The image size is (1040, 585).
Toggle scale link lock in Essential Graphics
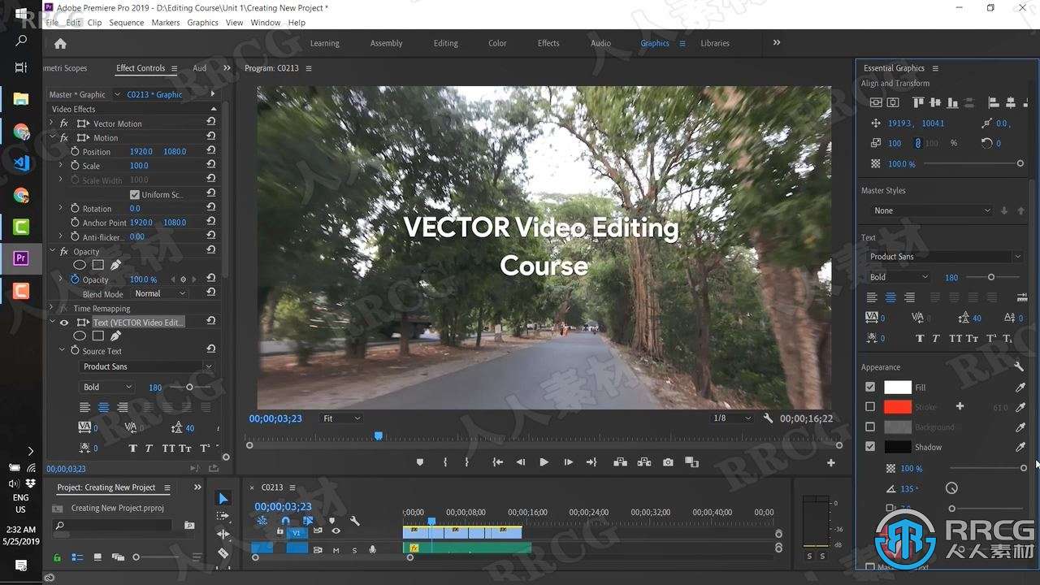point(918,143)
